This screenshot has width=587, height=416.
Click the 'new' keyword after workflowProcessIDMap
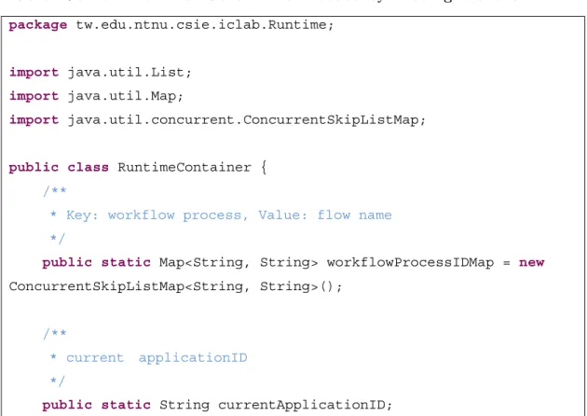click(531, 262)
